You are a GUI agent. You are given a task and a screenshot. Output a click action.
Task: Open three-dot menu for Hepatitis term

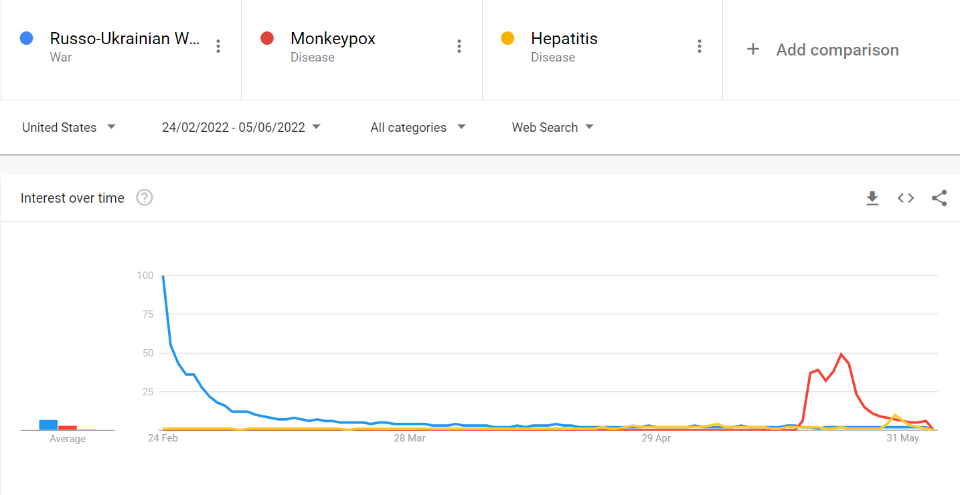click(x=699, y=46)
